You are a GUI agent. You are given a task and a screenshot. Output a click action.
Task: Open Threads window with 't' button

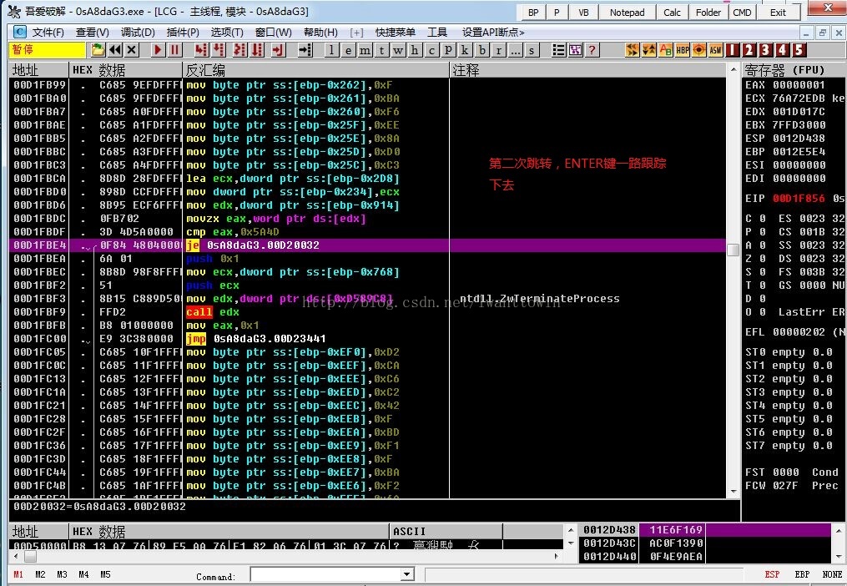[382, 50]
